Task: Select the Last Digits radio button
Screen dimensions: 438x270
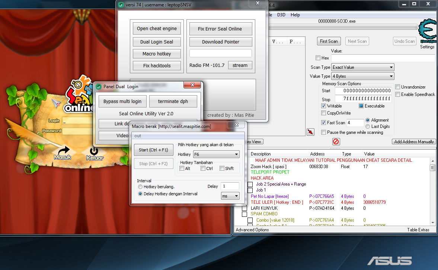Action: tap(368, 126)
